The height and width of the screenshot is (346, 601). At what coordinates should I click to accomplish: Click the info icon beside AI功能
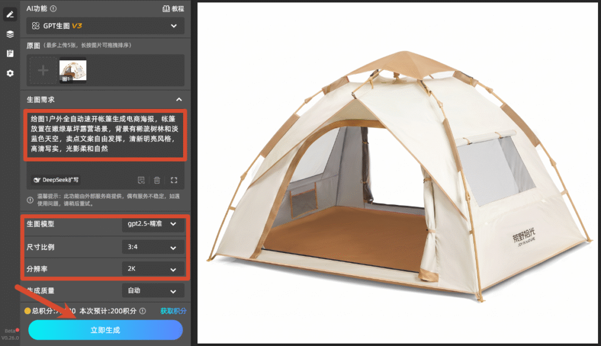coord(53,8)
